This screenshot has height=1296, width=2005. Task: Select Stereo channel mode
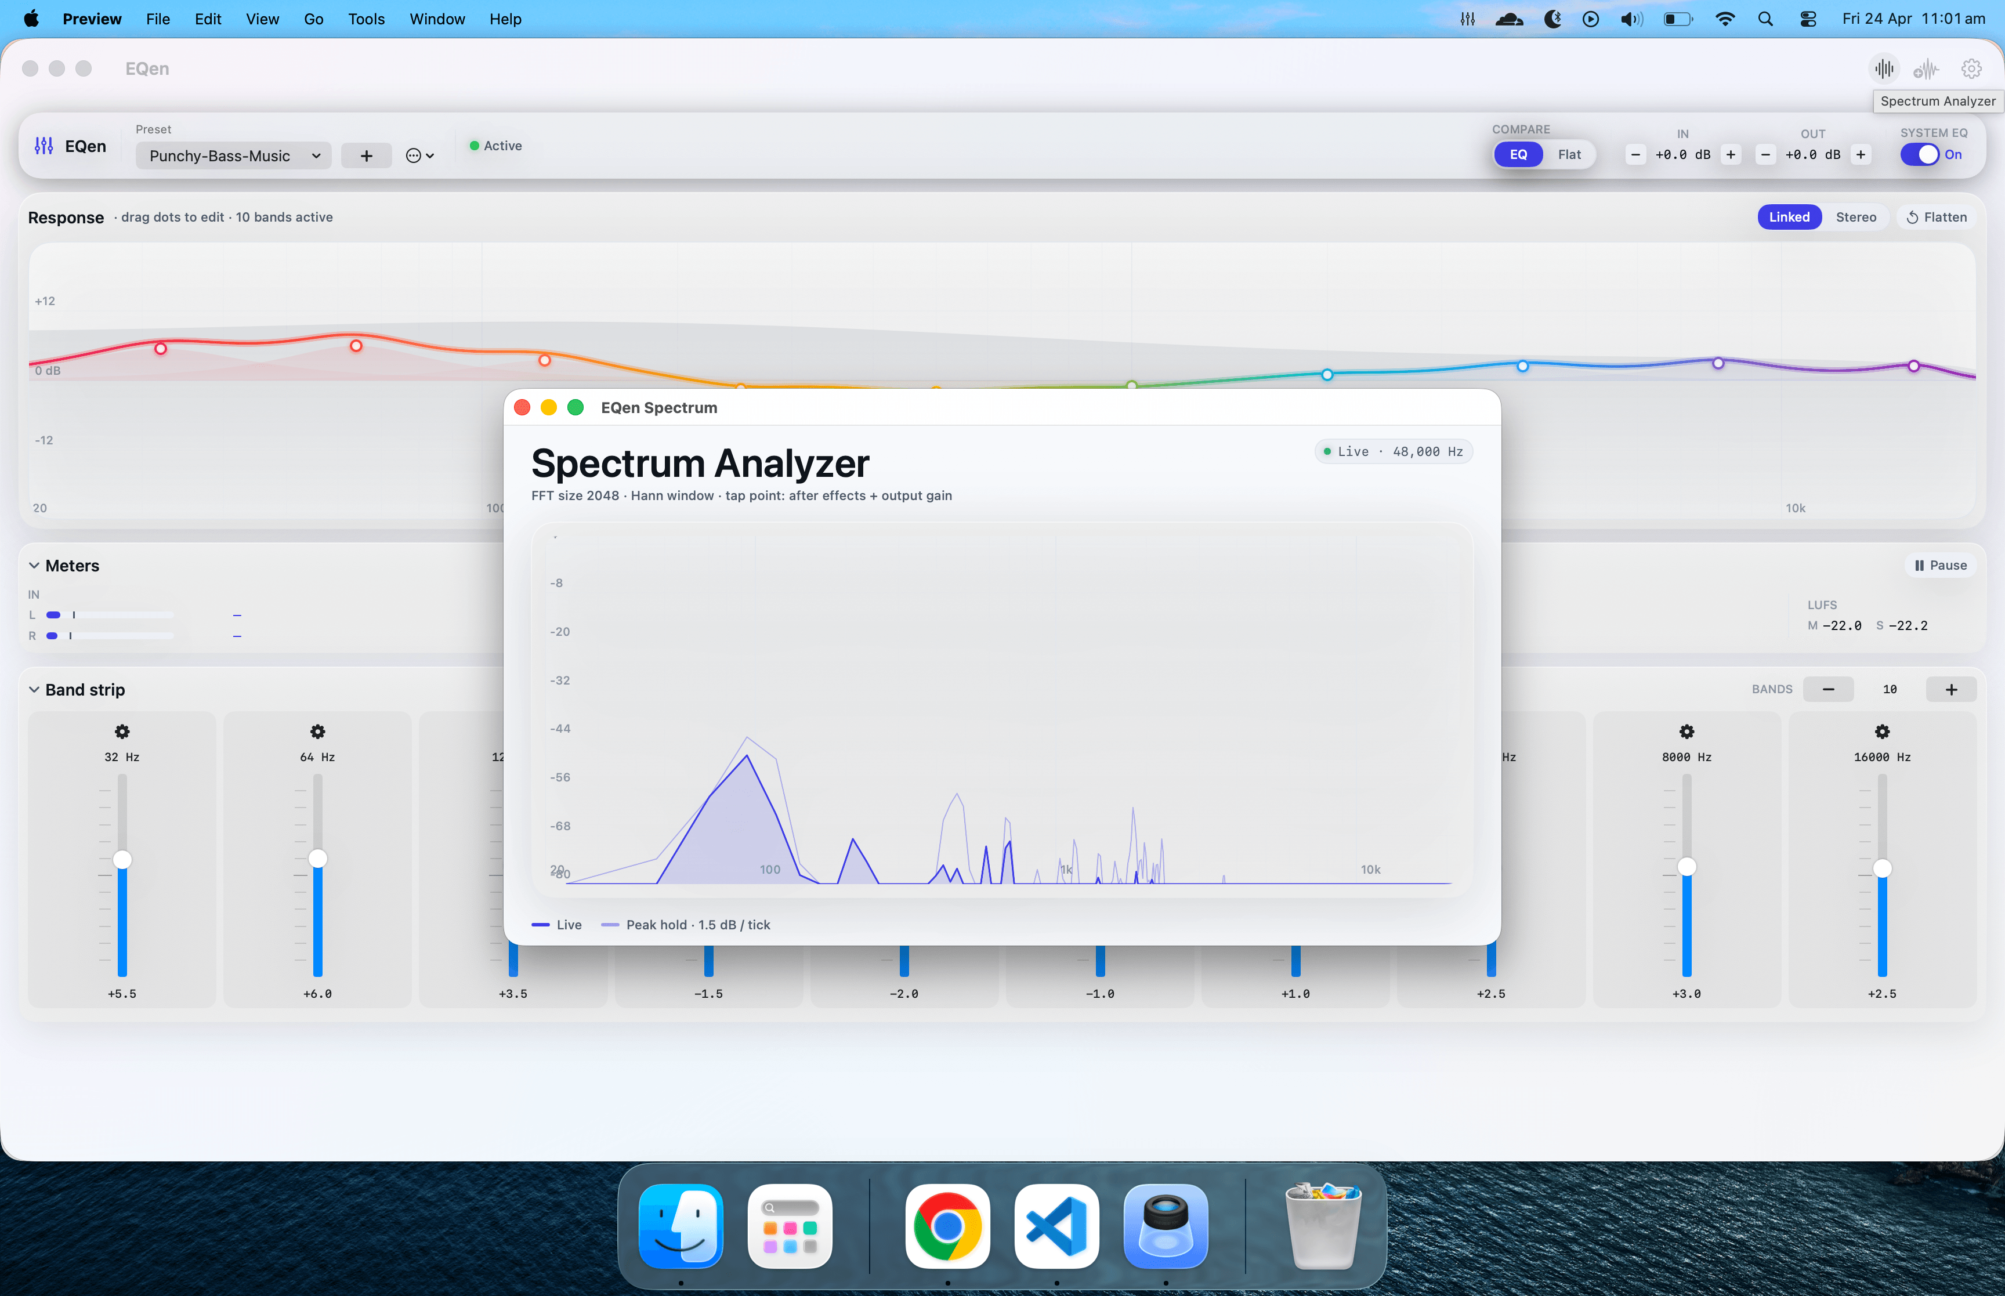point(1855,217)
